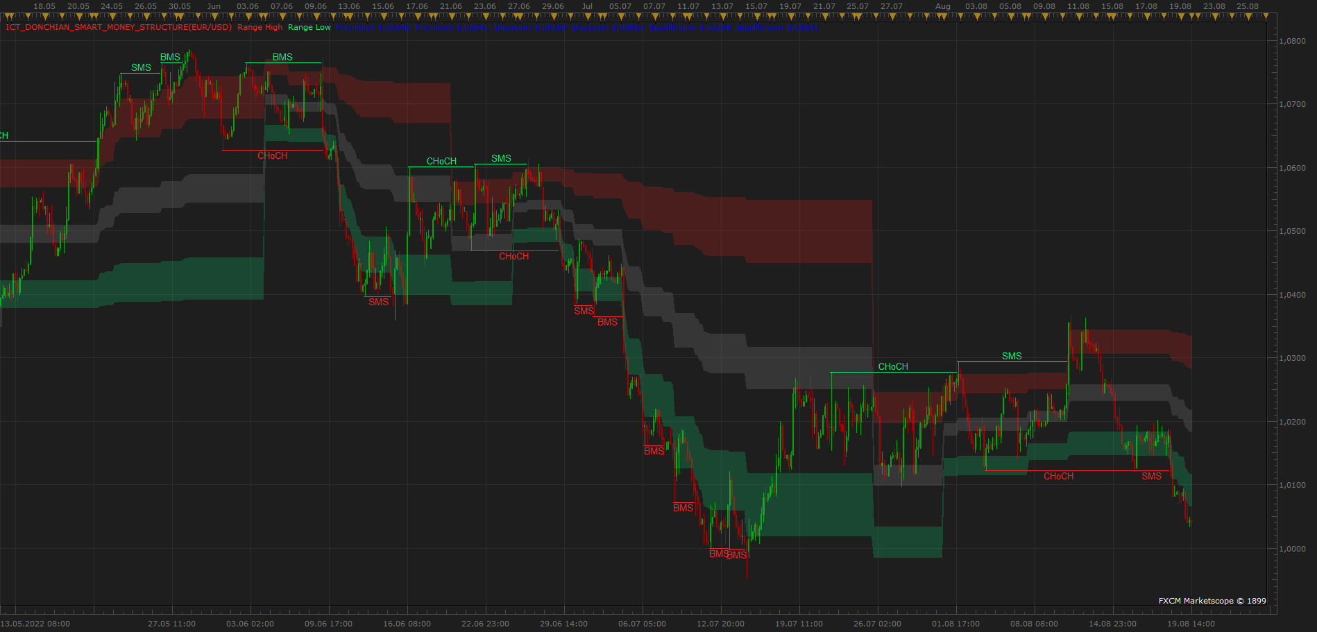Click the red BMS label below 1,0200
The image size is (1317, 632).
coord(654,451)
